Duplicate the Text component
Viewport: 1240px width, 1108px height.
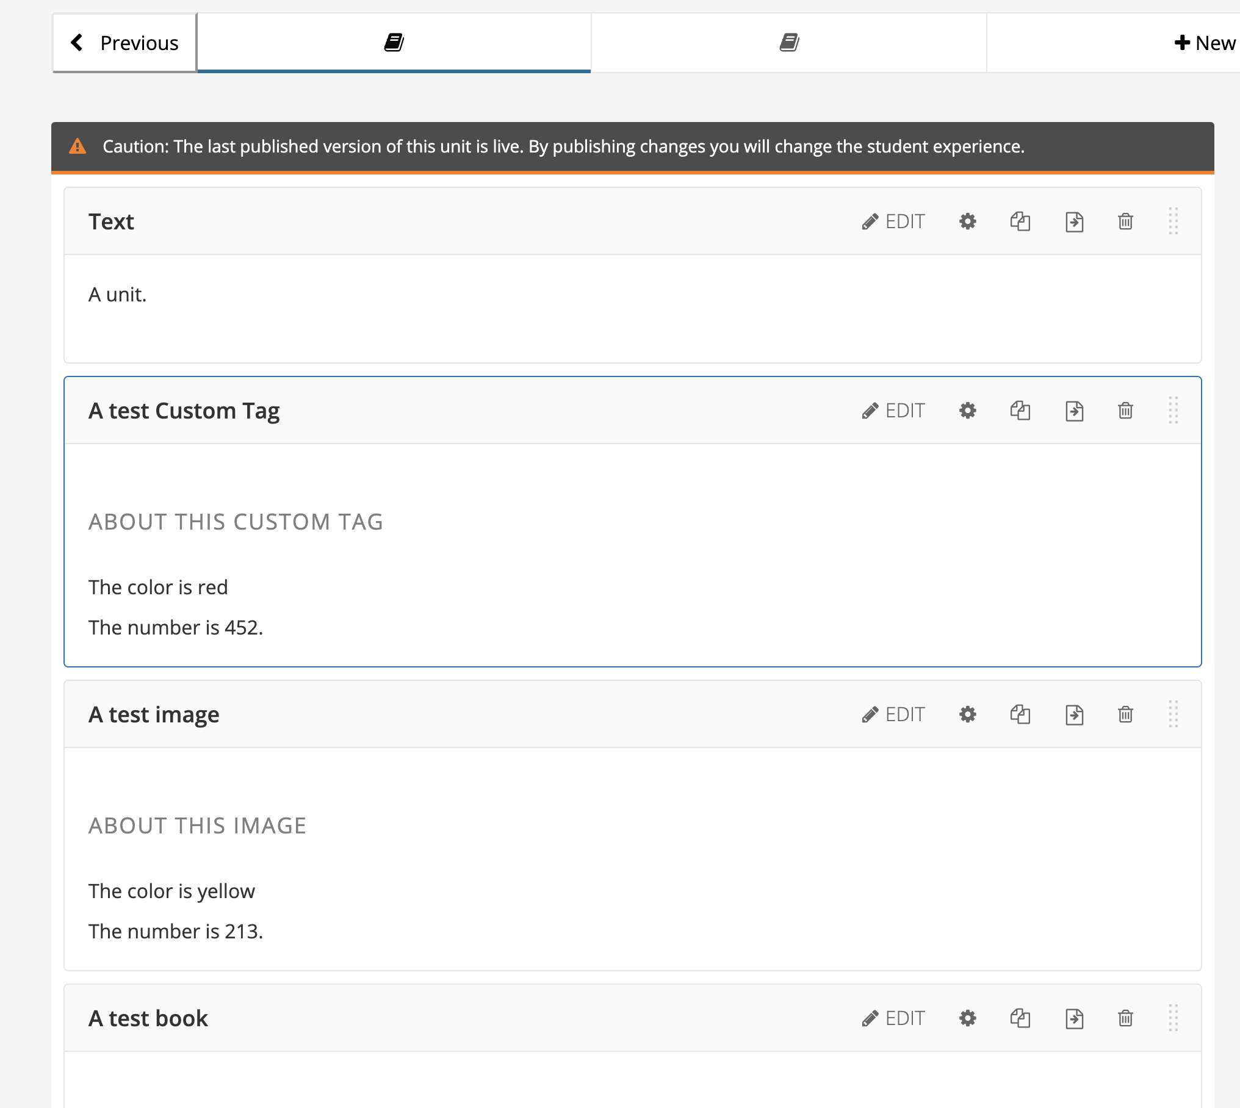coord(1020,221)
